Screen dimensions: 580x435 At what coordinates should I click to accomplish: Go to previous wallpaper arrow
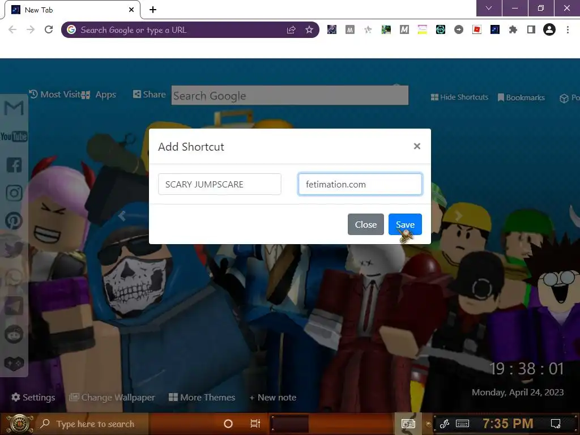coord(122,216)
